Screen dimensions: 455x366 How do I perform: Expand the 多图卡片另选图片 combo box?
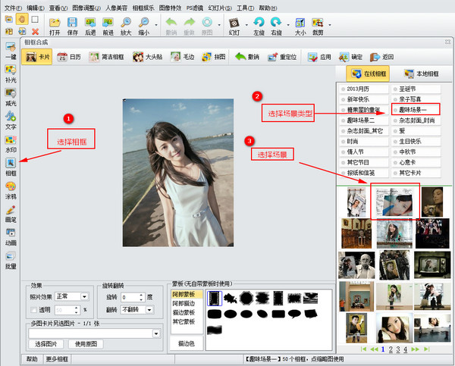tap(156, 333)
